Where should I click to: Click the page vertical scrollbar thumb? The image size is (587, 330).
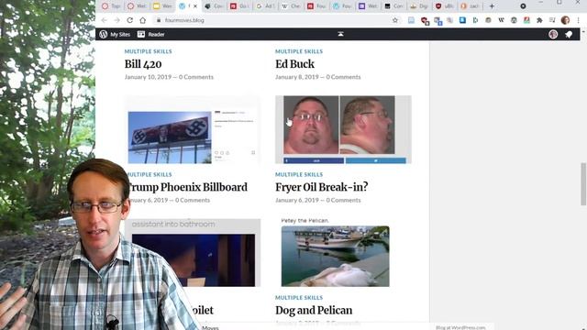pos(583,183)
